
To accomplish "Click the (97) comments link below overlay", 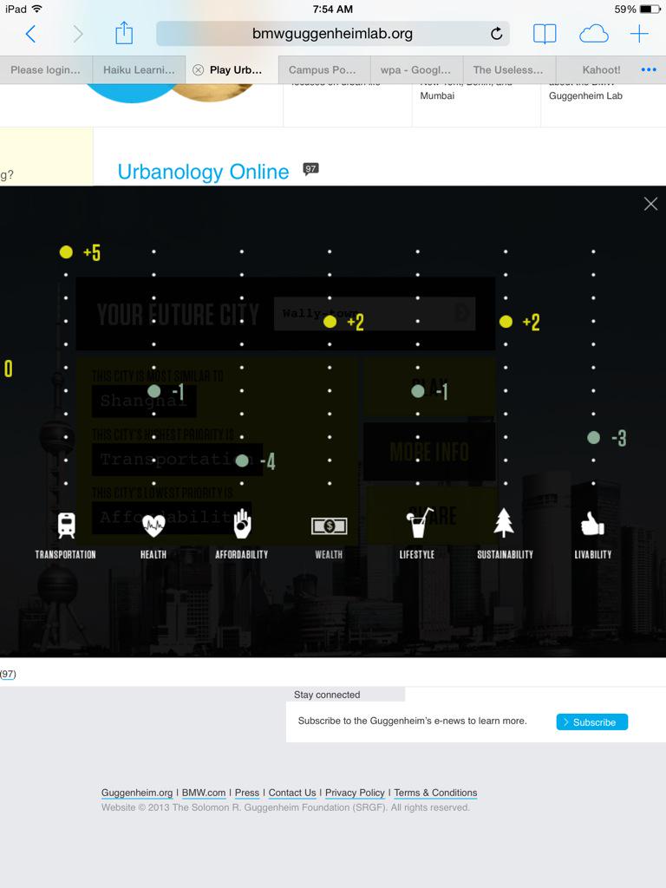I will [8, 674].
